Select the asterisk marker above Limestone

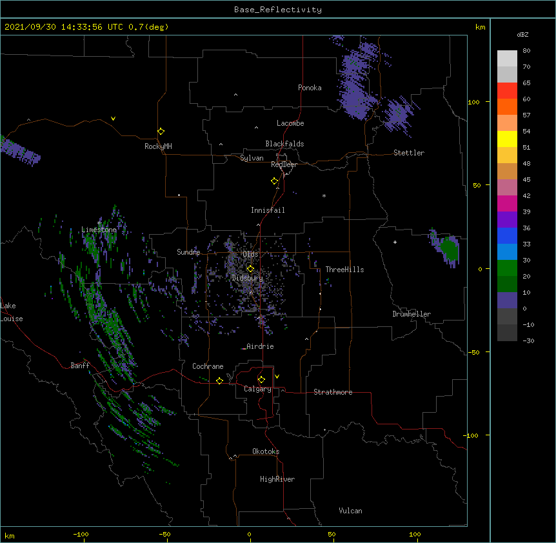point(99,223)
